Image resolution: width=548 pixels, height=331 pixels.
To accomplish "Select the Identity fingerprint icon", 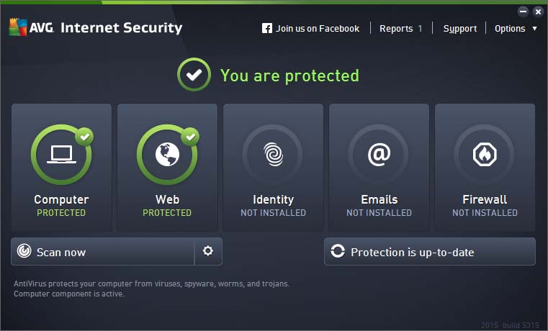I will [274, 154].
